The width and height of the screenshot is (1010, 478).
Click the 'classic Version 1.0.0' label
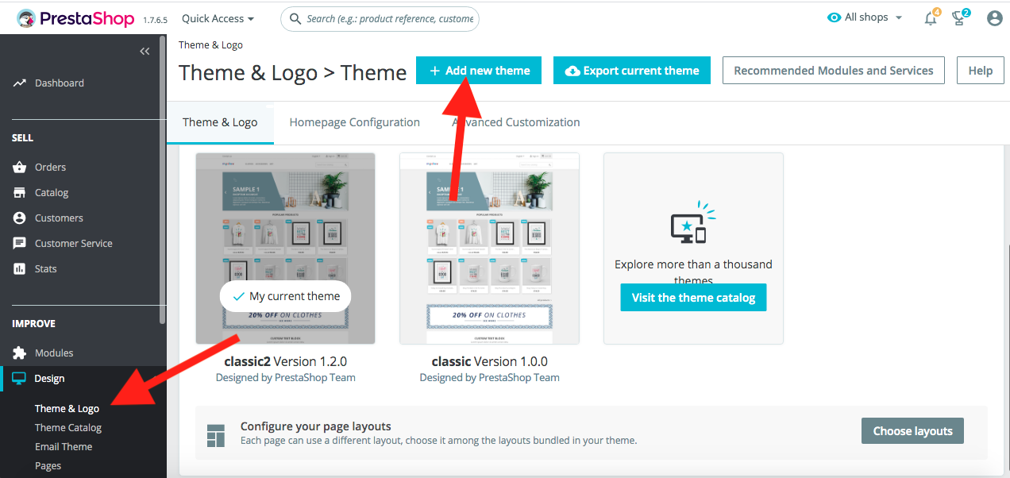tap(489, 360)
